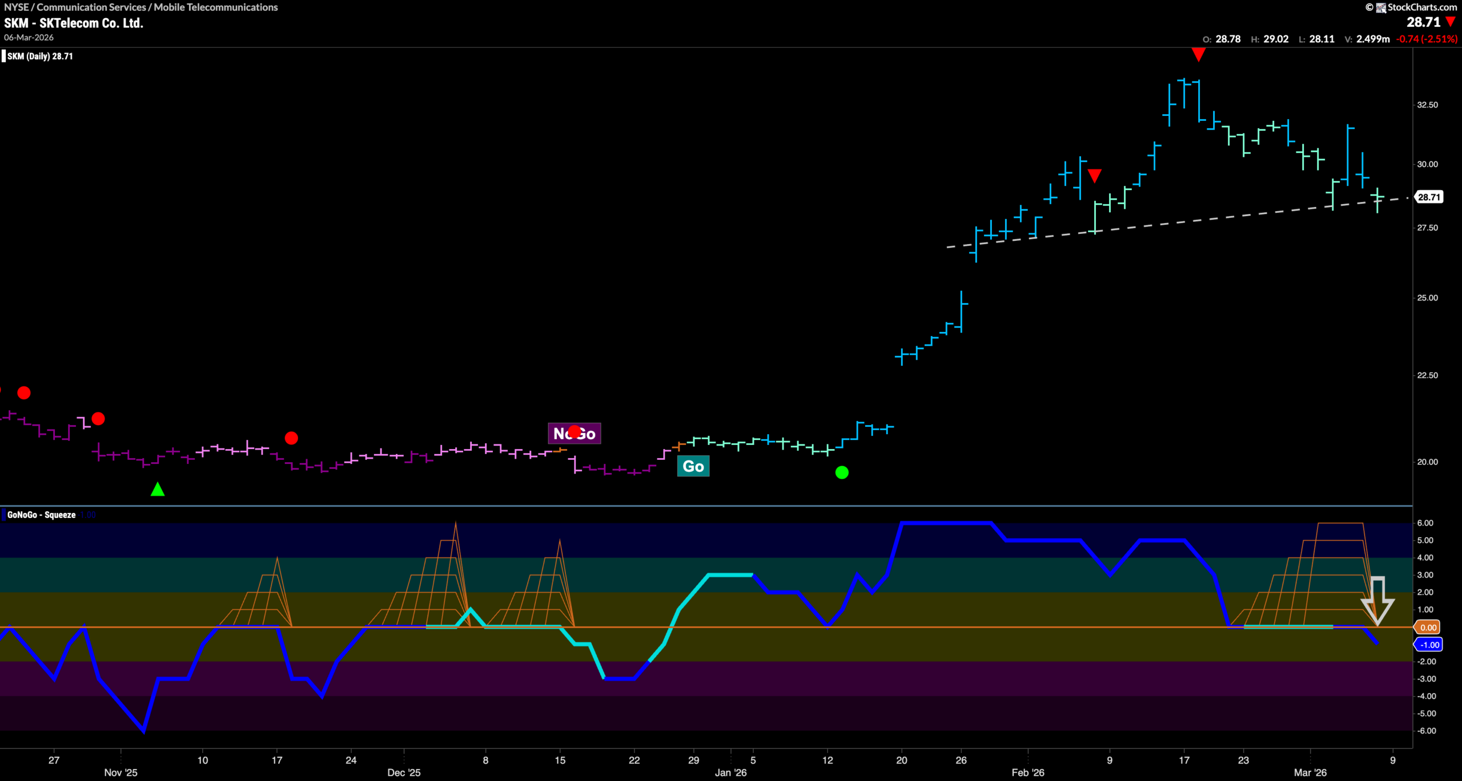1462x781 pixels.
Task: Click the low value L: 28.11
Action: (1316, 39)
